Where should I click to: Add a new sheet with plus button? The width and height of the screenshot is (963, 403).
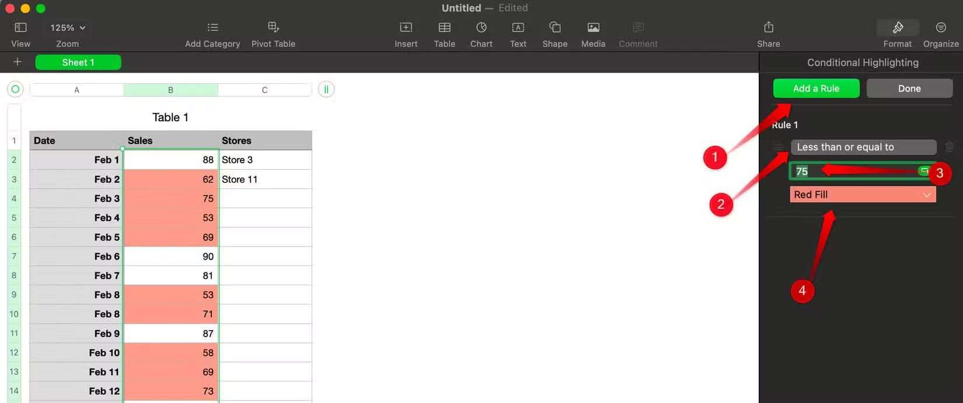pos(18,62)
